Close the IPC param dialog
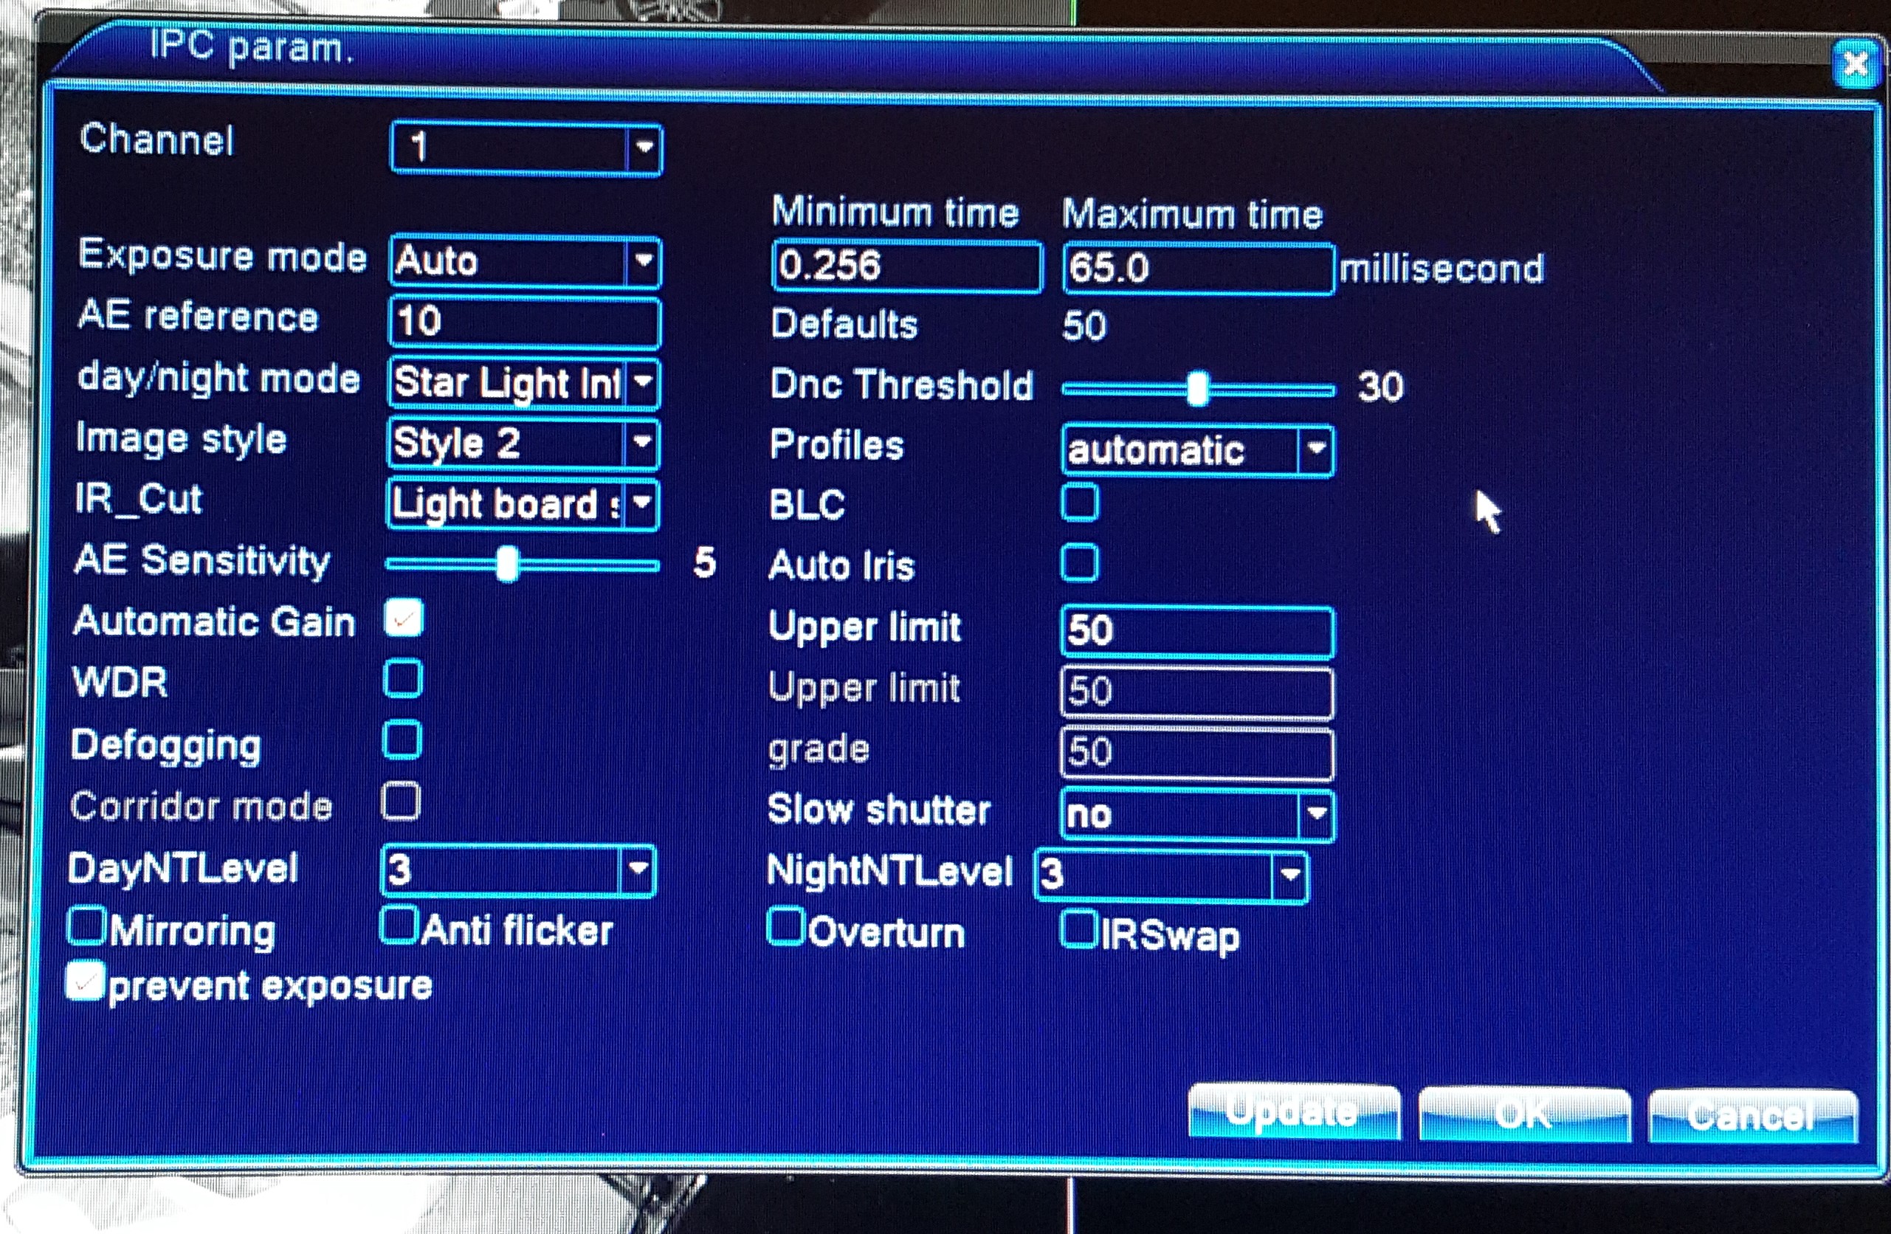 1854,64
